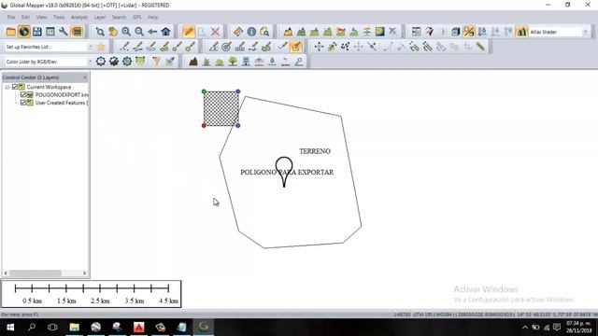The height and width of the screenshot is (336, 598).
Task: Open the Set up Favorites List dropdown
Action: pos(91,47)
